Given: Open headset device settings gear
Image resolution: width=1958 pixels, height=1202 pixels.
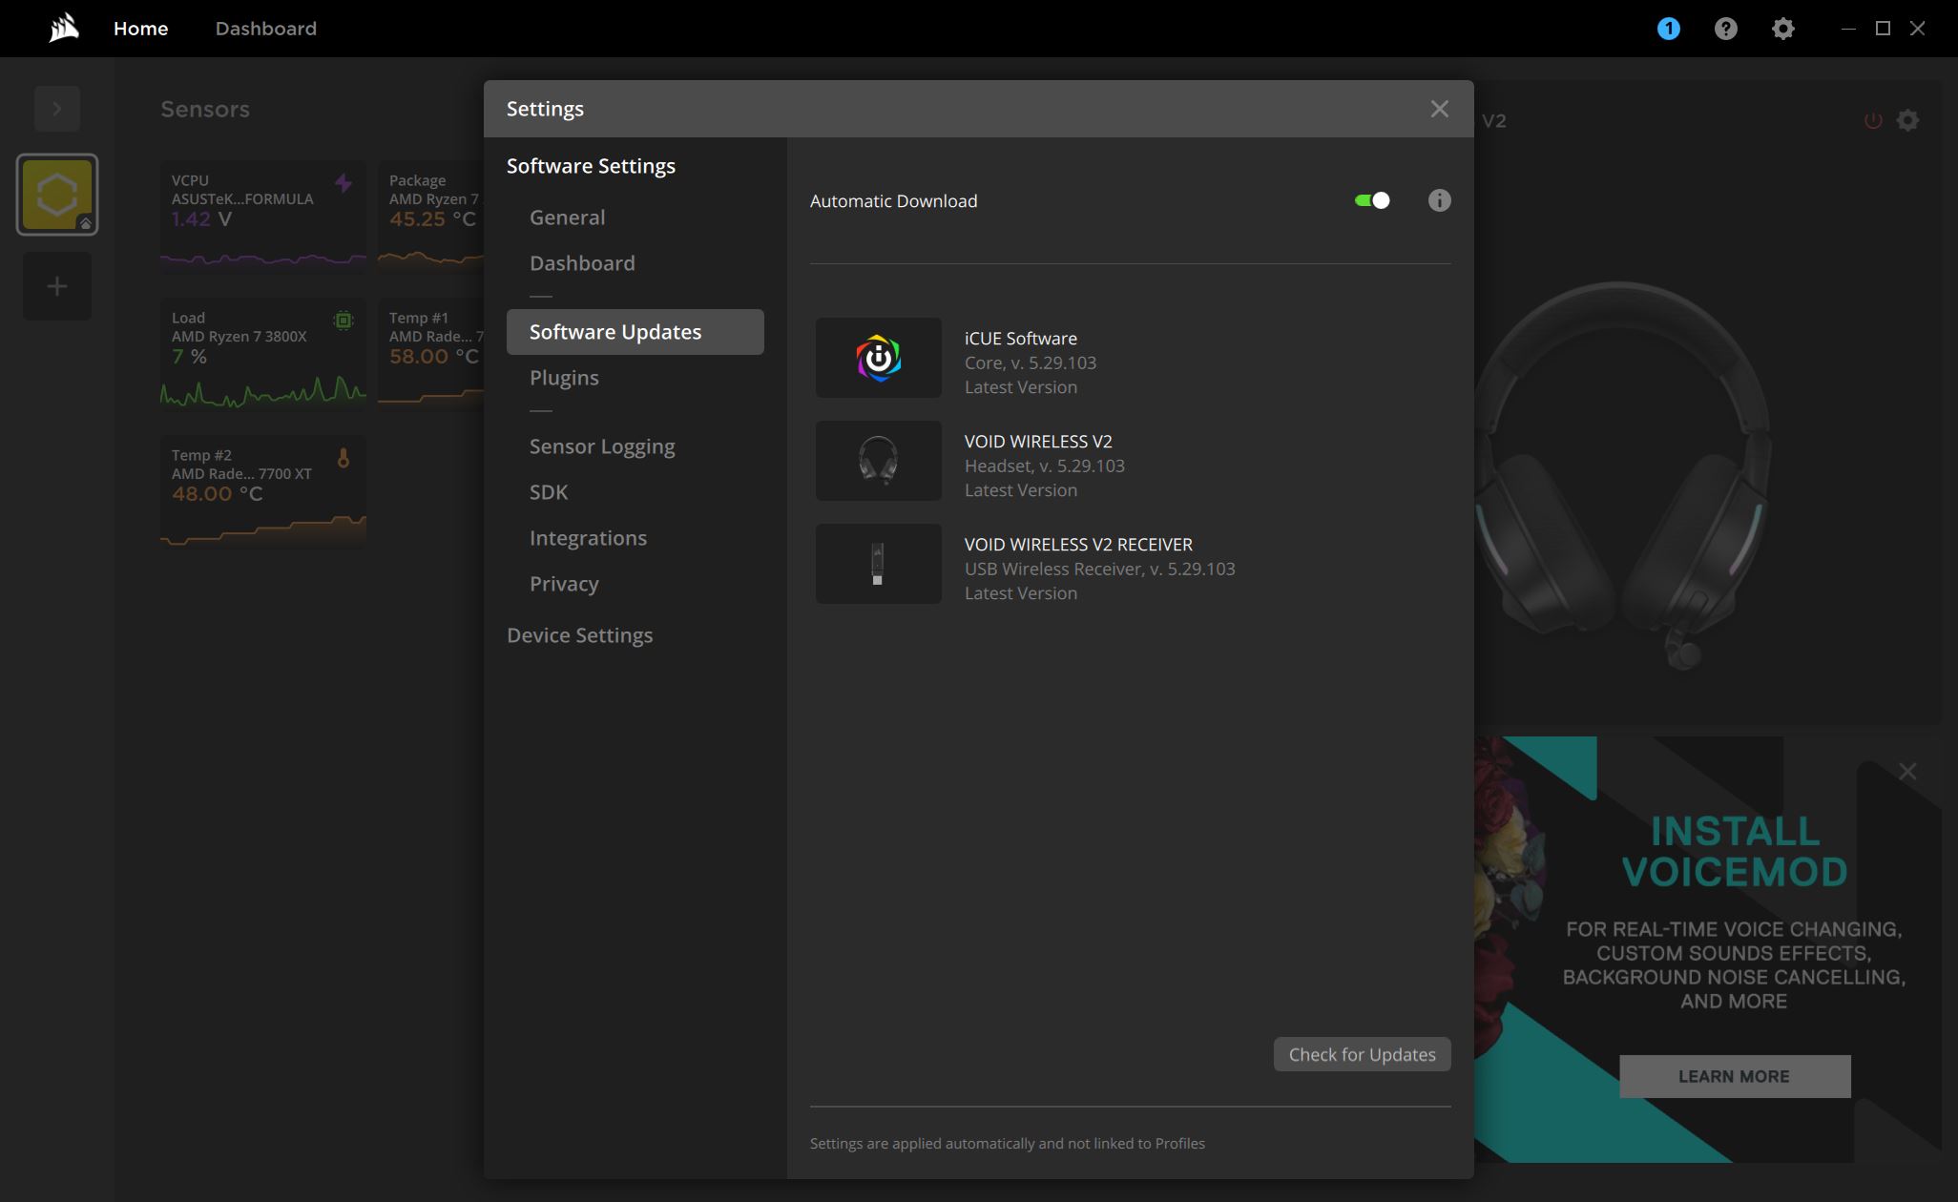Looking at the screenshot, I should tap(1907, 120).
